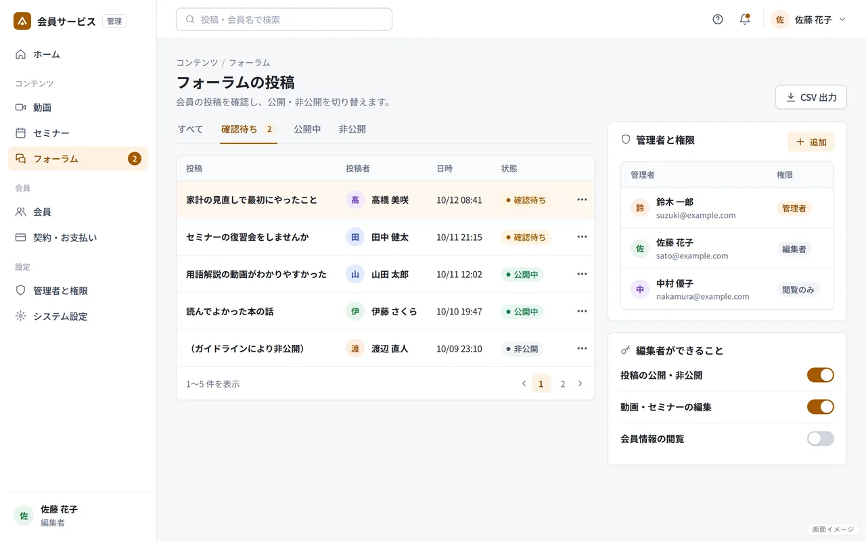
Task: Click 高橋 美咲's avatar in table
Action: 355,199
